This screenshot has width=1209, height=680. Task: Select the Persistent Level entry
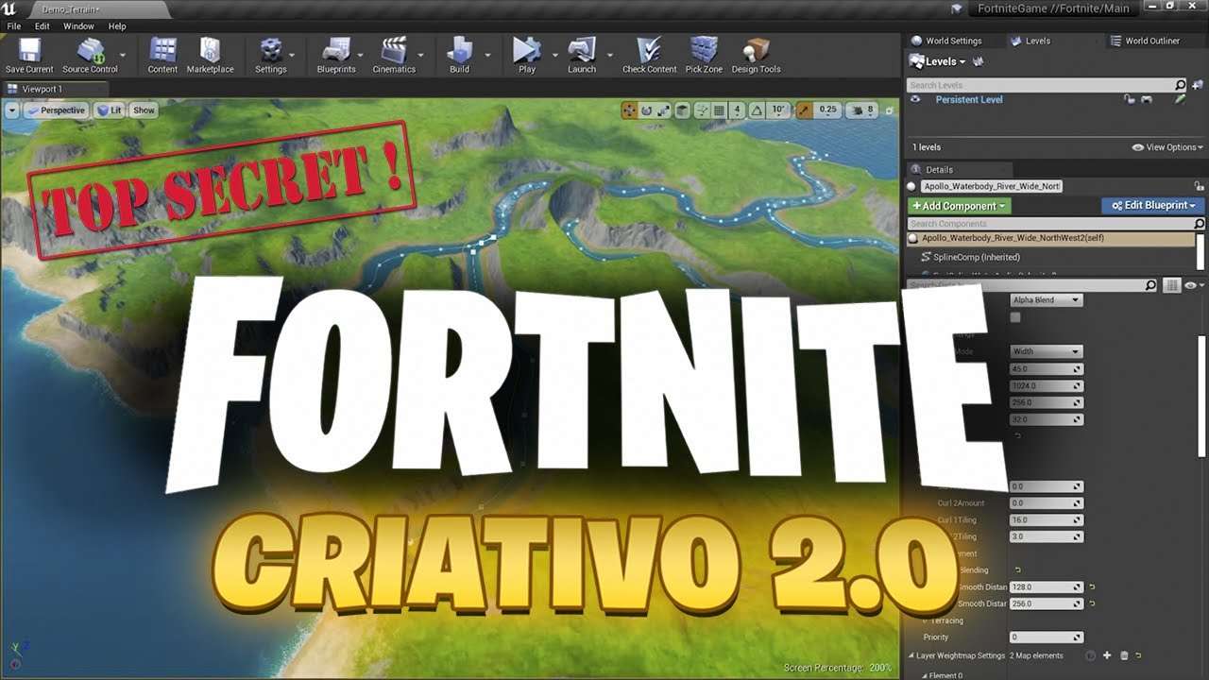[969, 99]
